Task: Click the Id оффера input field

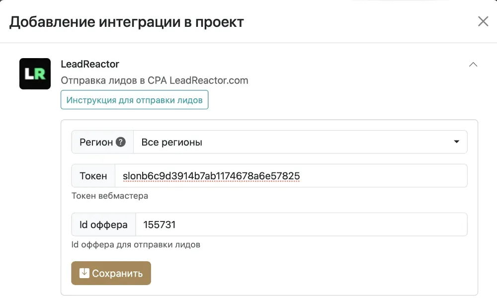Action: (298, 224)
